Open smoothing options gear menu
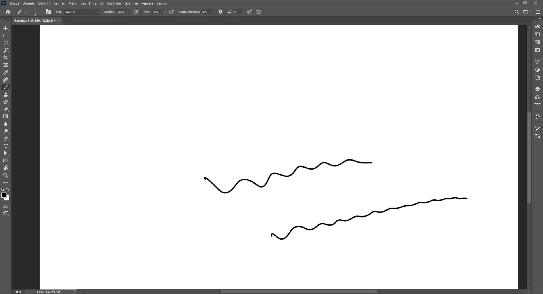 coord(221,12)
